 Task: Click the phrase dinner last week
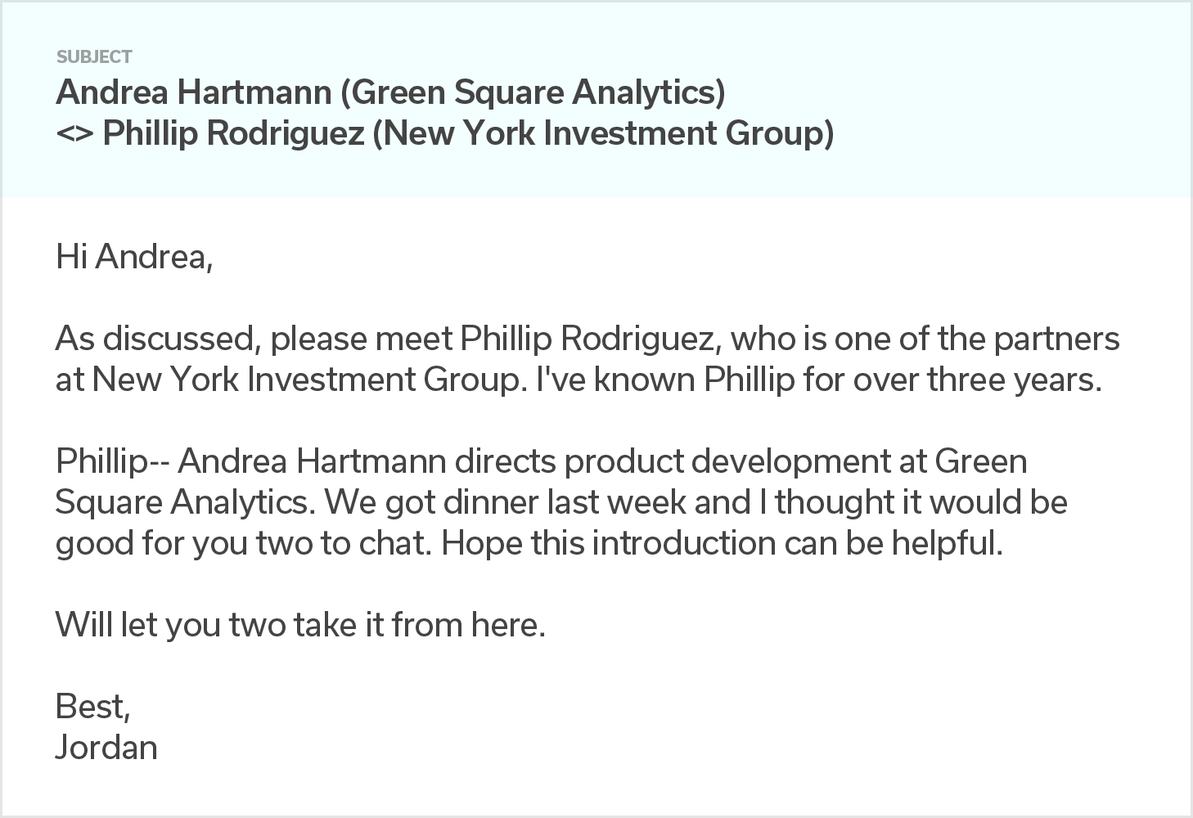(x=565, y=502)
